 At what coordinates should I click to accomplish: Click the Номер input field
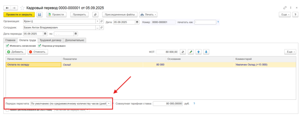[163, 22]
